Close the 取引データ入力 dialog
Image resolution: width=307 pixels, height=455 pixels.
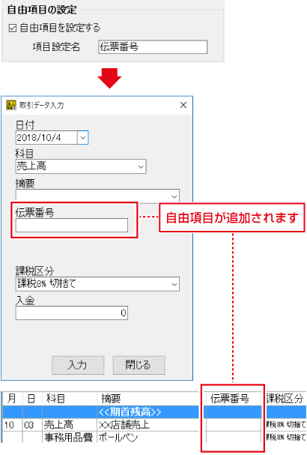click(183, 105)
